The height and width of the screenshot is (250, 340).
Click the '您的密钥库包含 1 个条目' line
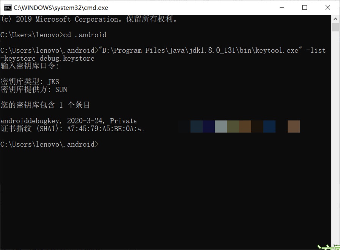(x=45, y=105)
